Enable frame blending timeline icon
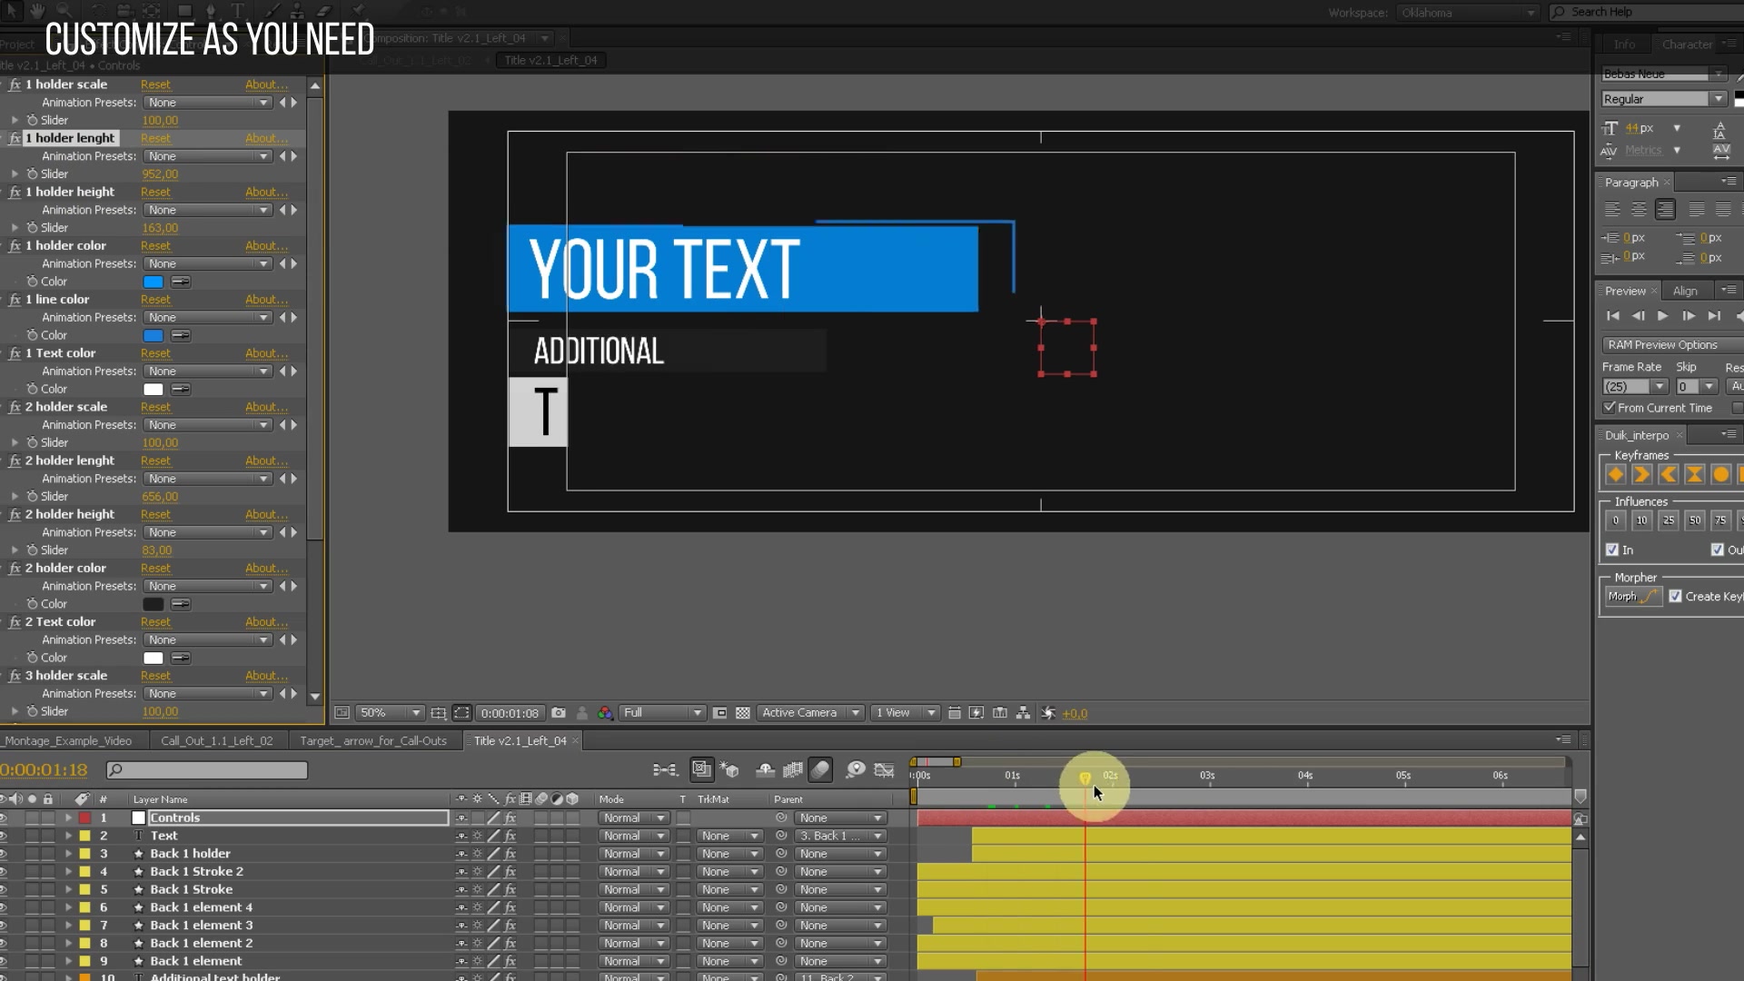The width and height of the screenshot is (1744, 981). [x=793, y=770]
